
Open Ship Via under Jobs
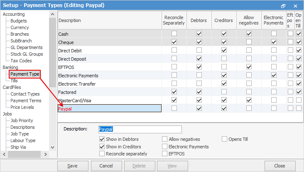click(x=18, y=147)
